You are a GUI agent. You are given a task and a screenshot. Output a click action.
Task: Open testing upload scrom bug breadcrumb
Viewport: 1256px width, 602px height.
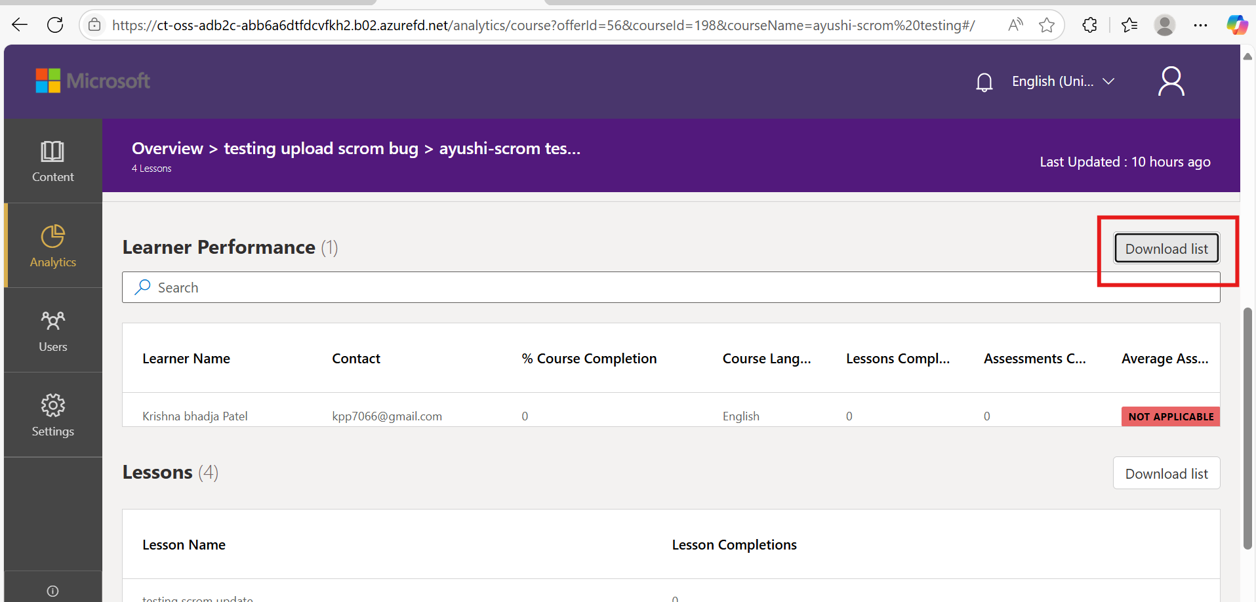point(321,149)
